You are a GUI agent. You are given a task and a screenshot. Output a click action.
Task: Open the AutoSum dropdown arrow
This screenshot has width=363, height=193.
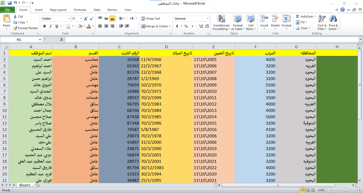click(315, 16)
